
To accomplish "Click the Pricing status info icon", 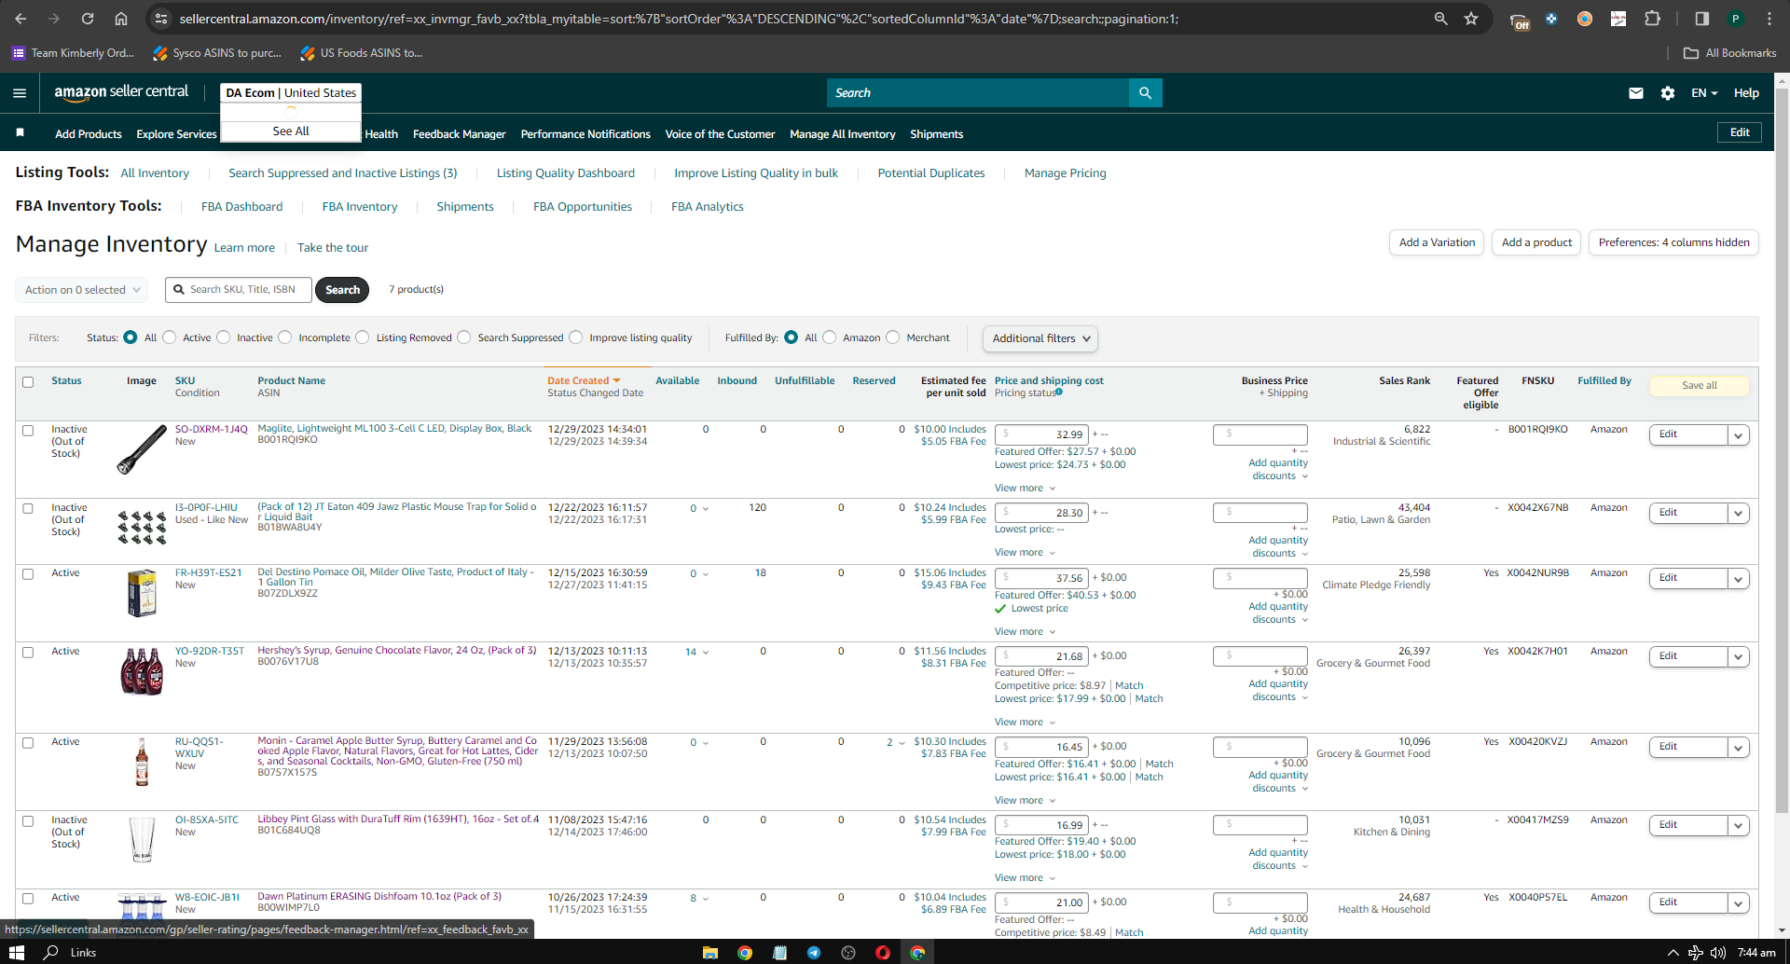I will tap(1059, 392).
